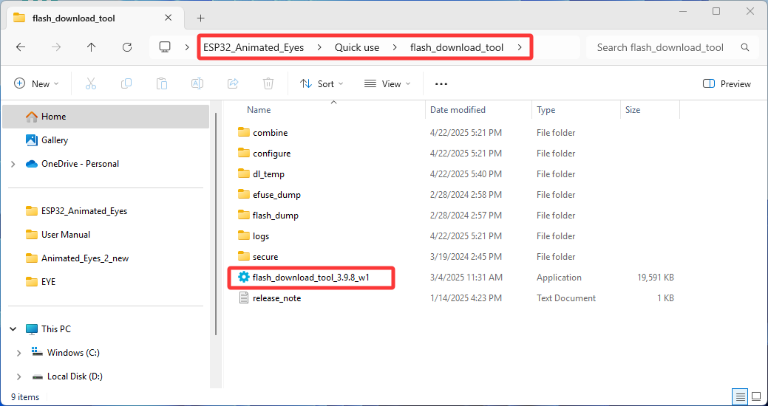Open the View dropdown menu
768x406 pixels.
[x=387, y=84]
